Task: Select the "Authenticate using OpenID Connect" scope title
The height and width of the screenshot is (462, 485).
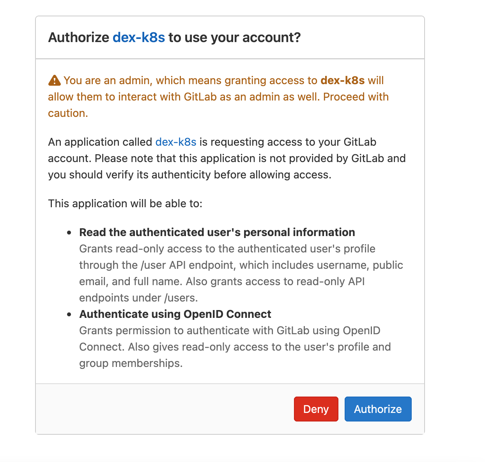Action: [175, 314]
